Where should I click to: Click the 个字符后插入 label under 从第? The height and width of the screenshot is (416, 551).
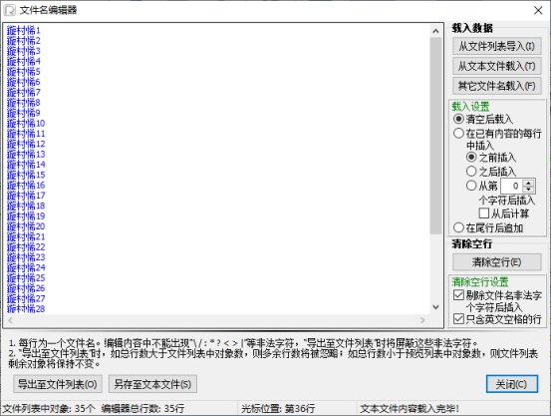[507, 201]
